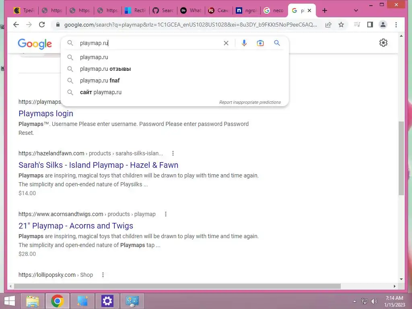The image size is (412, 309).
Task: Search by image using camera icon
Action: tap(260, 43)
